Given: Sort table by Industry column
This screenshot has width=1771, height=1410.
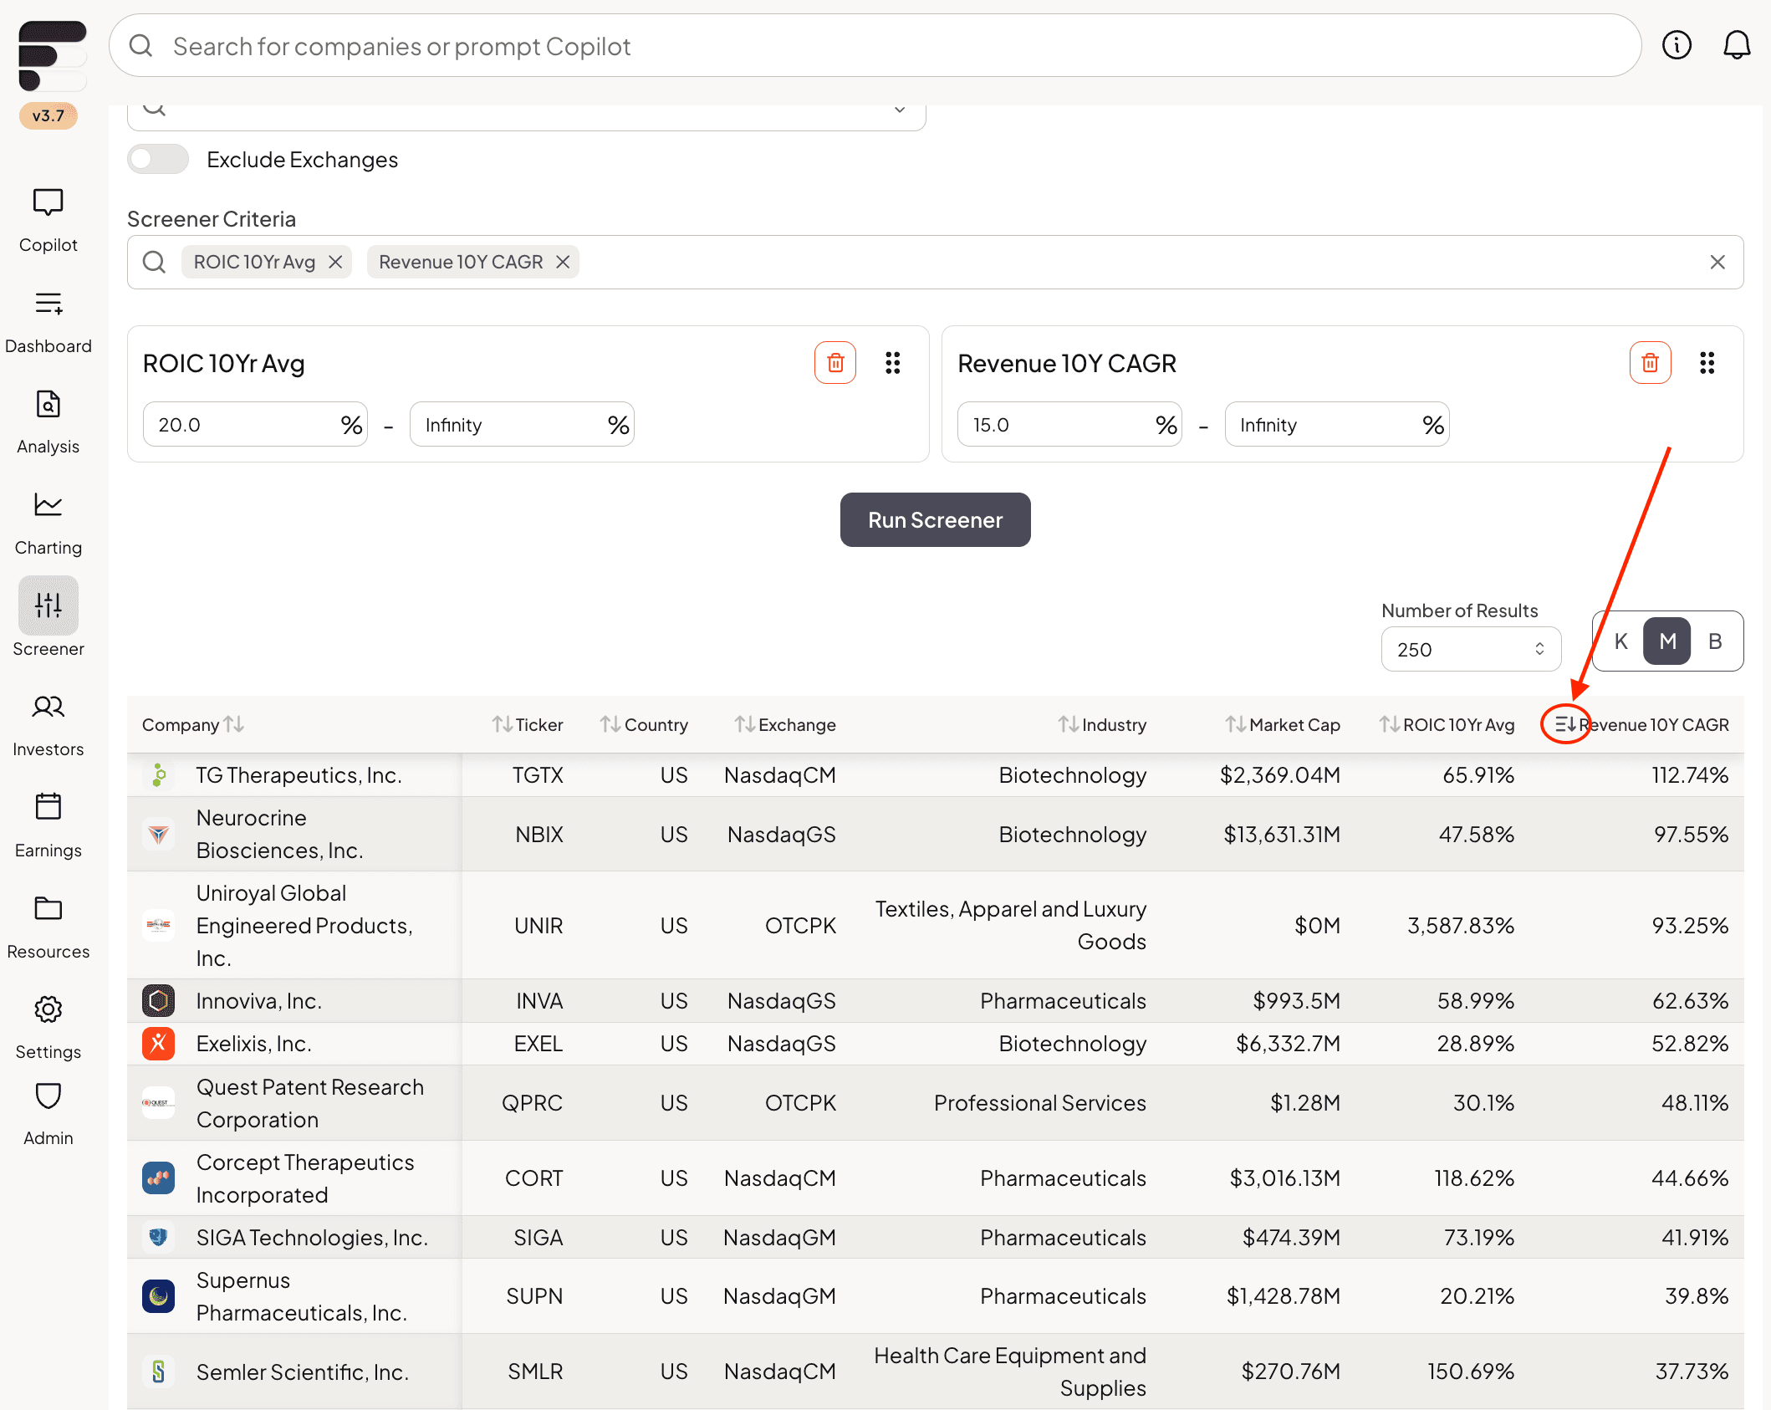Looking at the screenshot, I should tap(1068, 724).
